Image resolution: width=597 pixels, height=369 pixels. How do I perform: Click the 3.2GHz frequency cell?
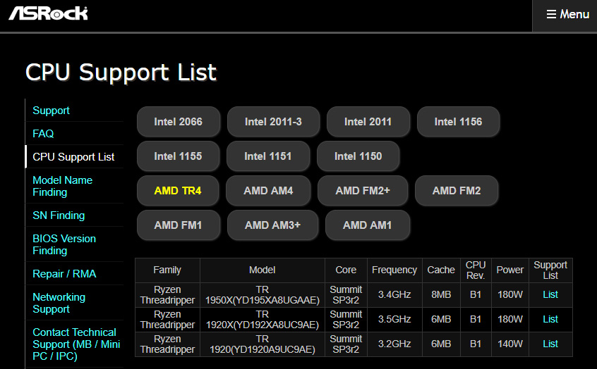pyautogui.click(x=394, y=344)
